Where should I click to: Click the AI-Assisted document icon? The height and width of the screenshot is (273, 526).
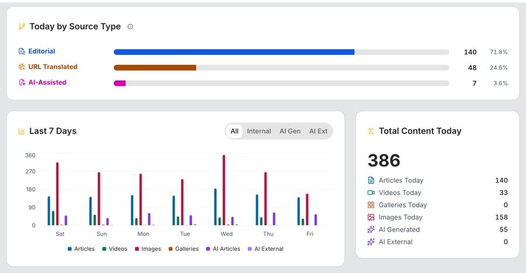tap(22, 82)
